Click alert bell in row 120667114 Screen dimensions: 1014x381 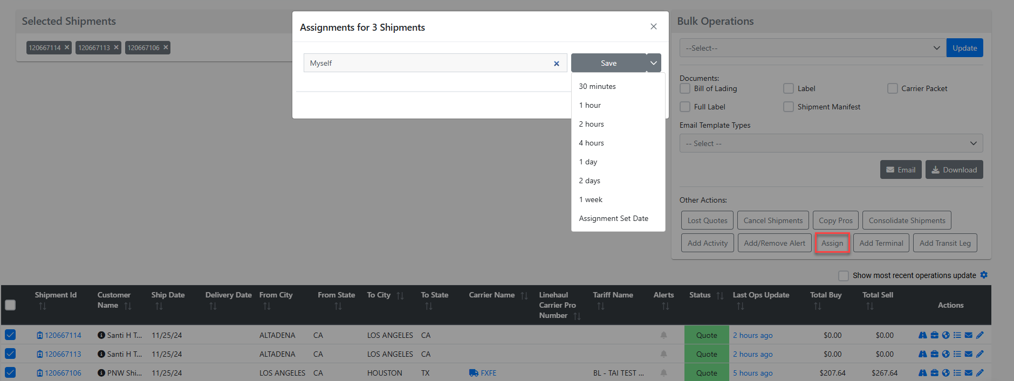663,335
